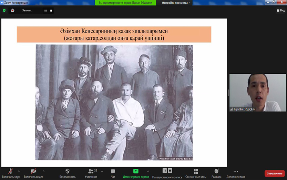
Task: Switch layout using Вид button
Action: coord(281,10)
